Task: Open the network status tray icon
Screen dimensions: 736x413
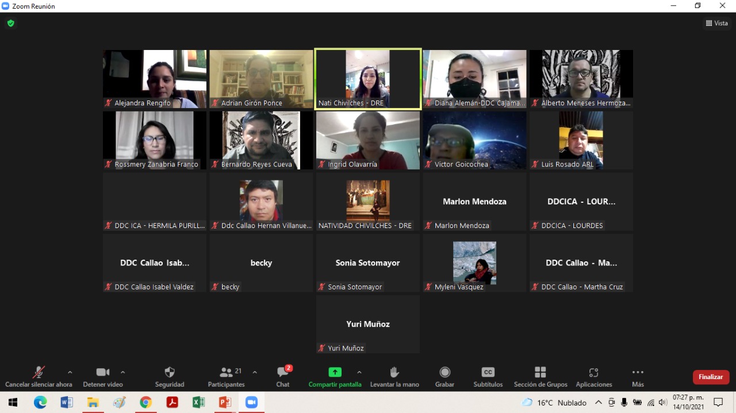Action: (x=650, y=403)
